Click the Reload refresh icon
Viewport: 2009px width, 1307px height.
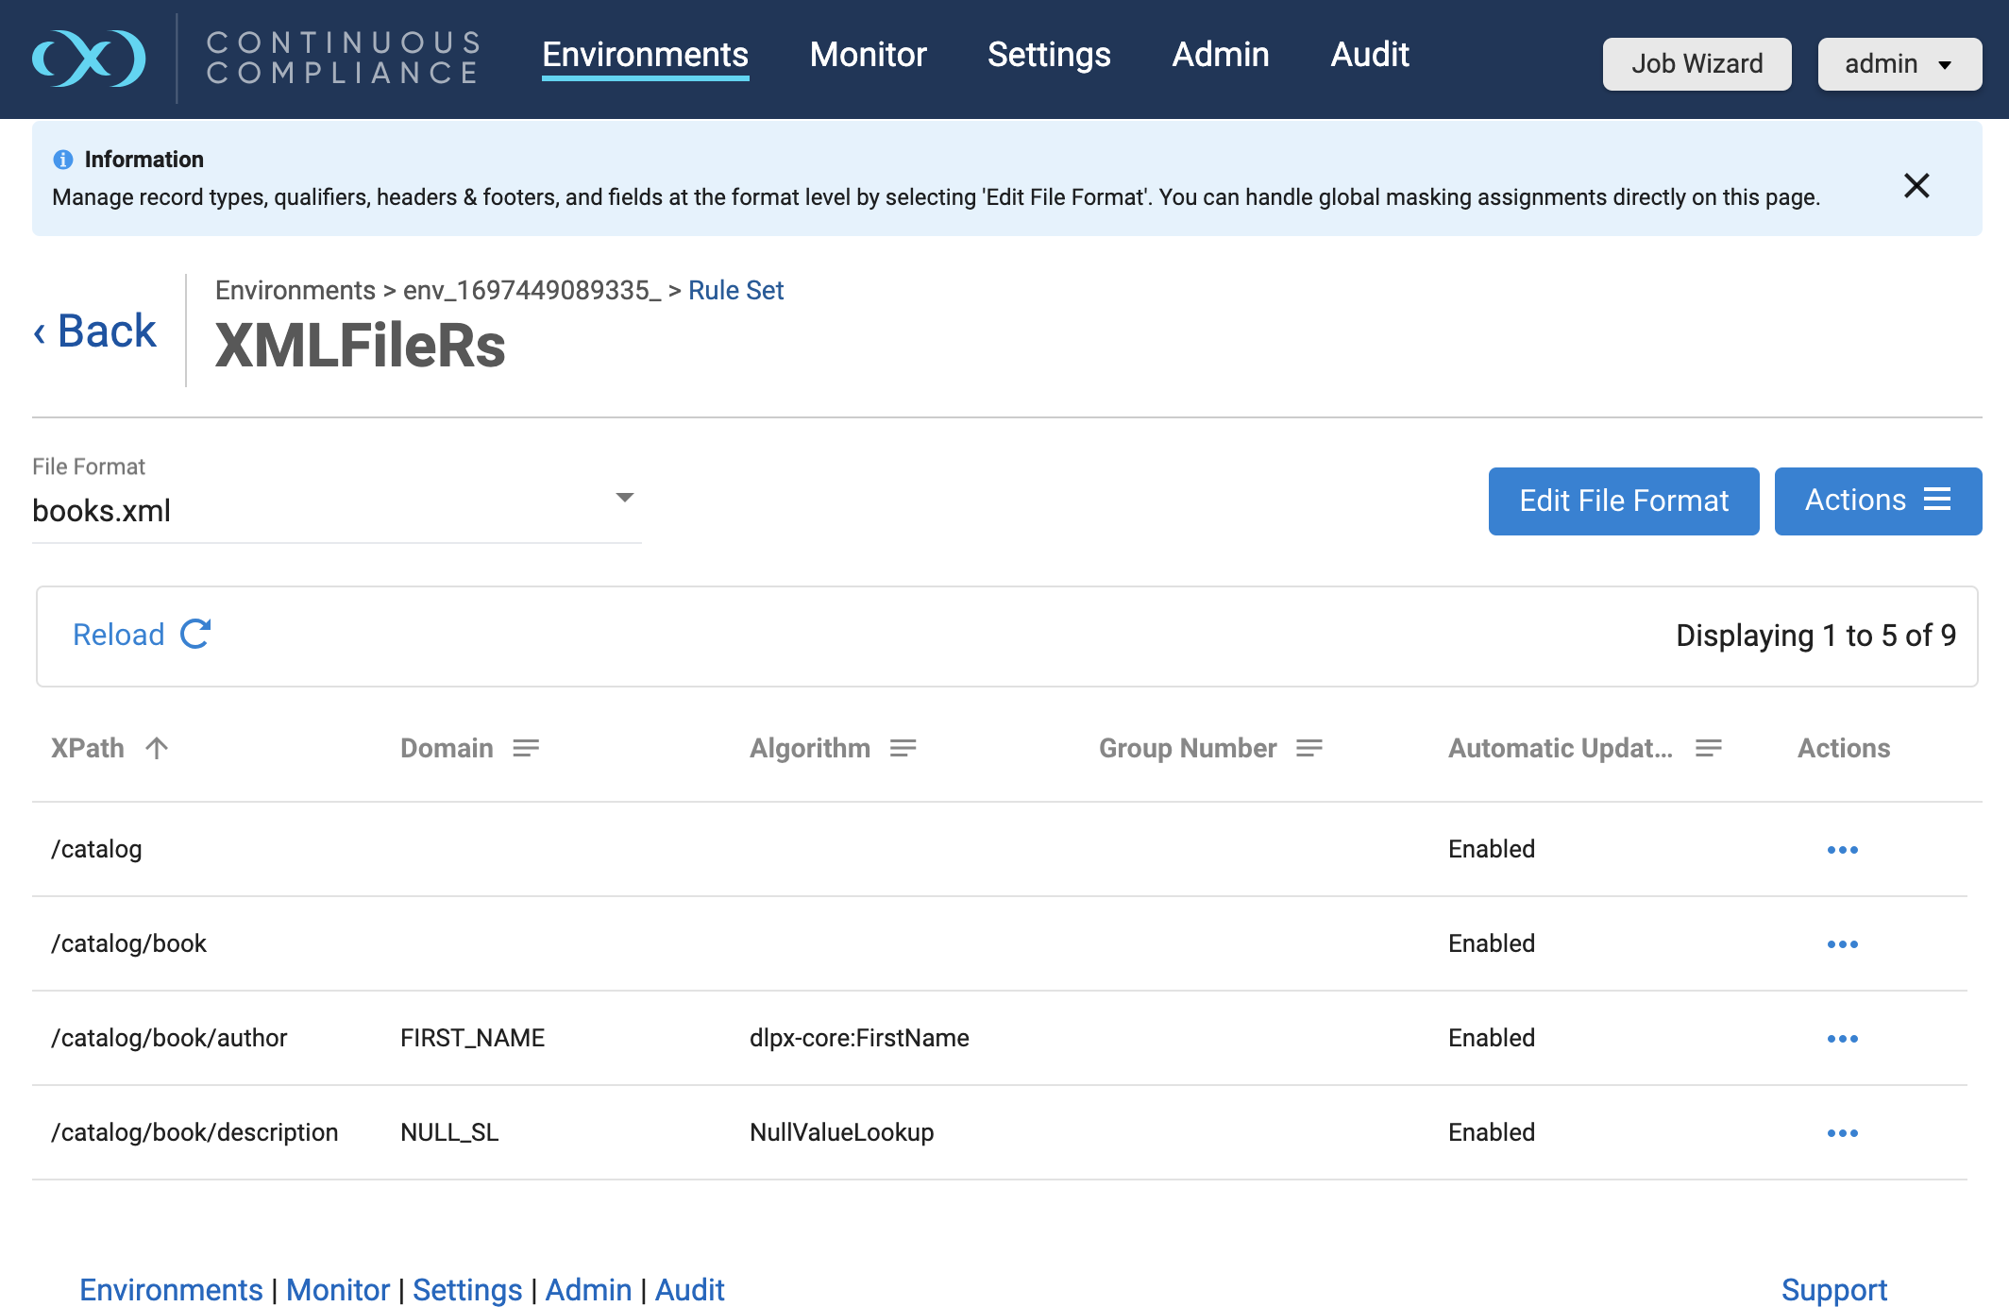tap(195, 634)
